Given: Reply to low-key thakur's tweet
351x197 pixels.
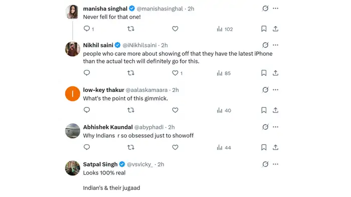Looking at the screenshot, I should click(87, 110).
